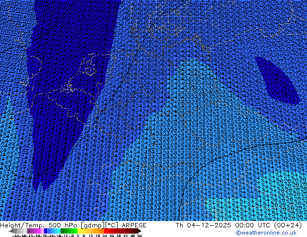Select the cyan legend color swatch
Image resolution: width=307 pixels, height=237 pixels.
pyautogui.click(x=59, y=231)
